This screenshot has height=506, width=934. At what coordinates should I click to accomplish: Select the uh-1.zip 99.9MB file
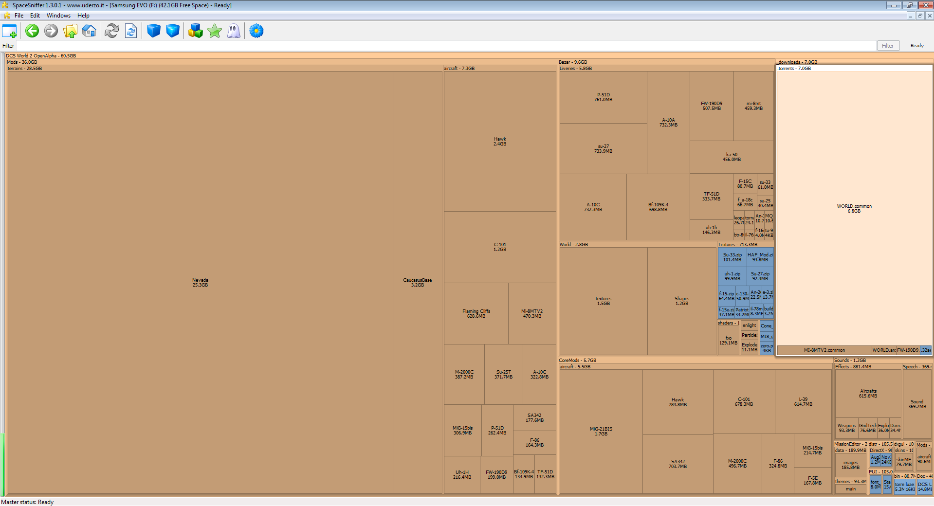click(x=732, y=276)
